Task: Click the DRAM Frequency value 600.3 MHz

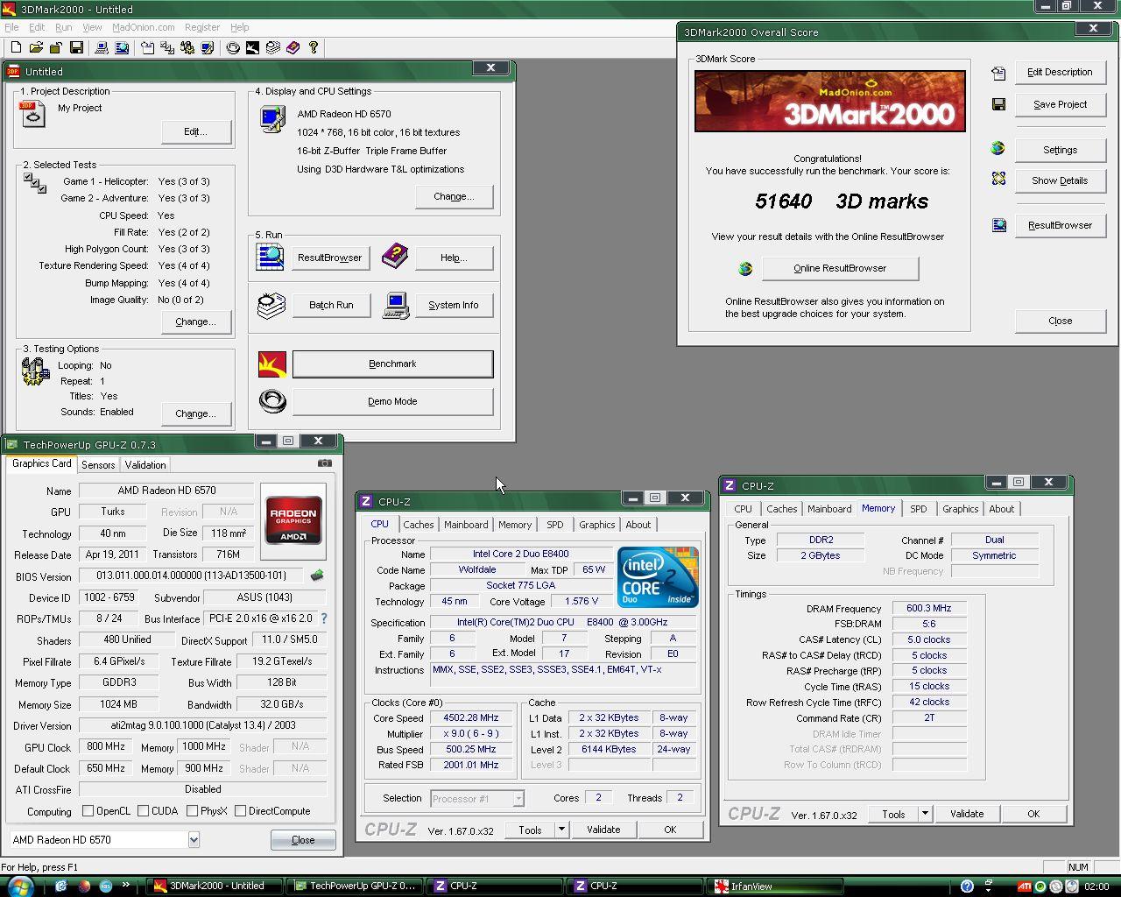Action: pos(928,608)
